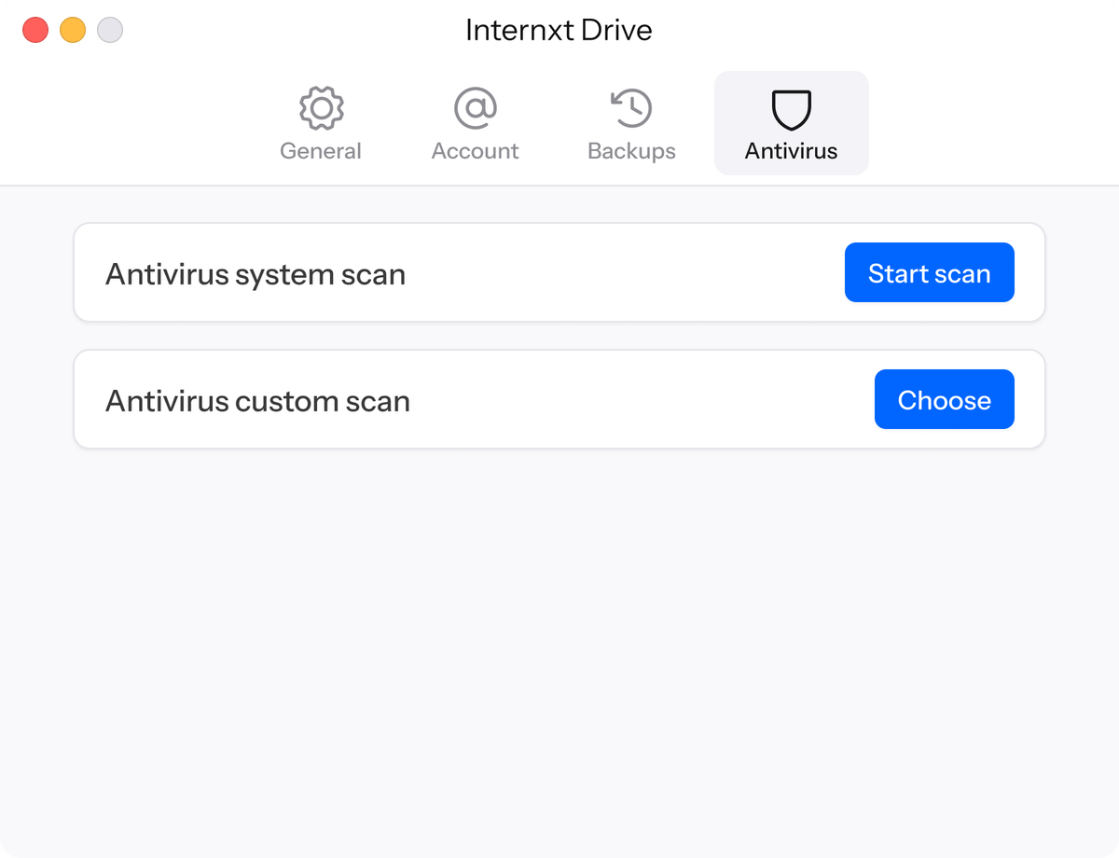1119x858 pixels.
Task: Click the Backups history clock icon
Action: point(631,107)
